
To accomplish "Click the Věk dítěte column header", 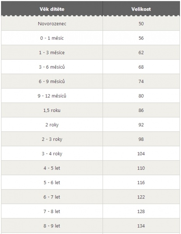I will (x=52, y=9).
